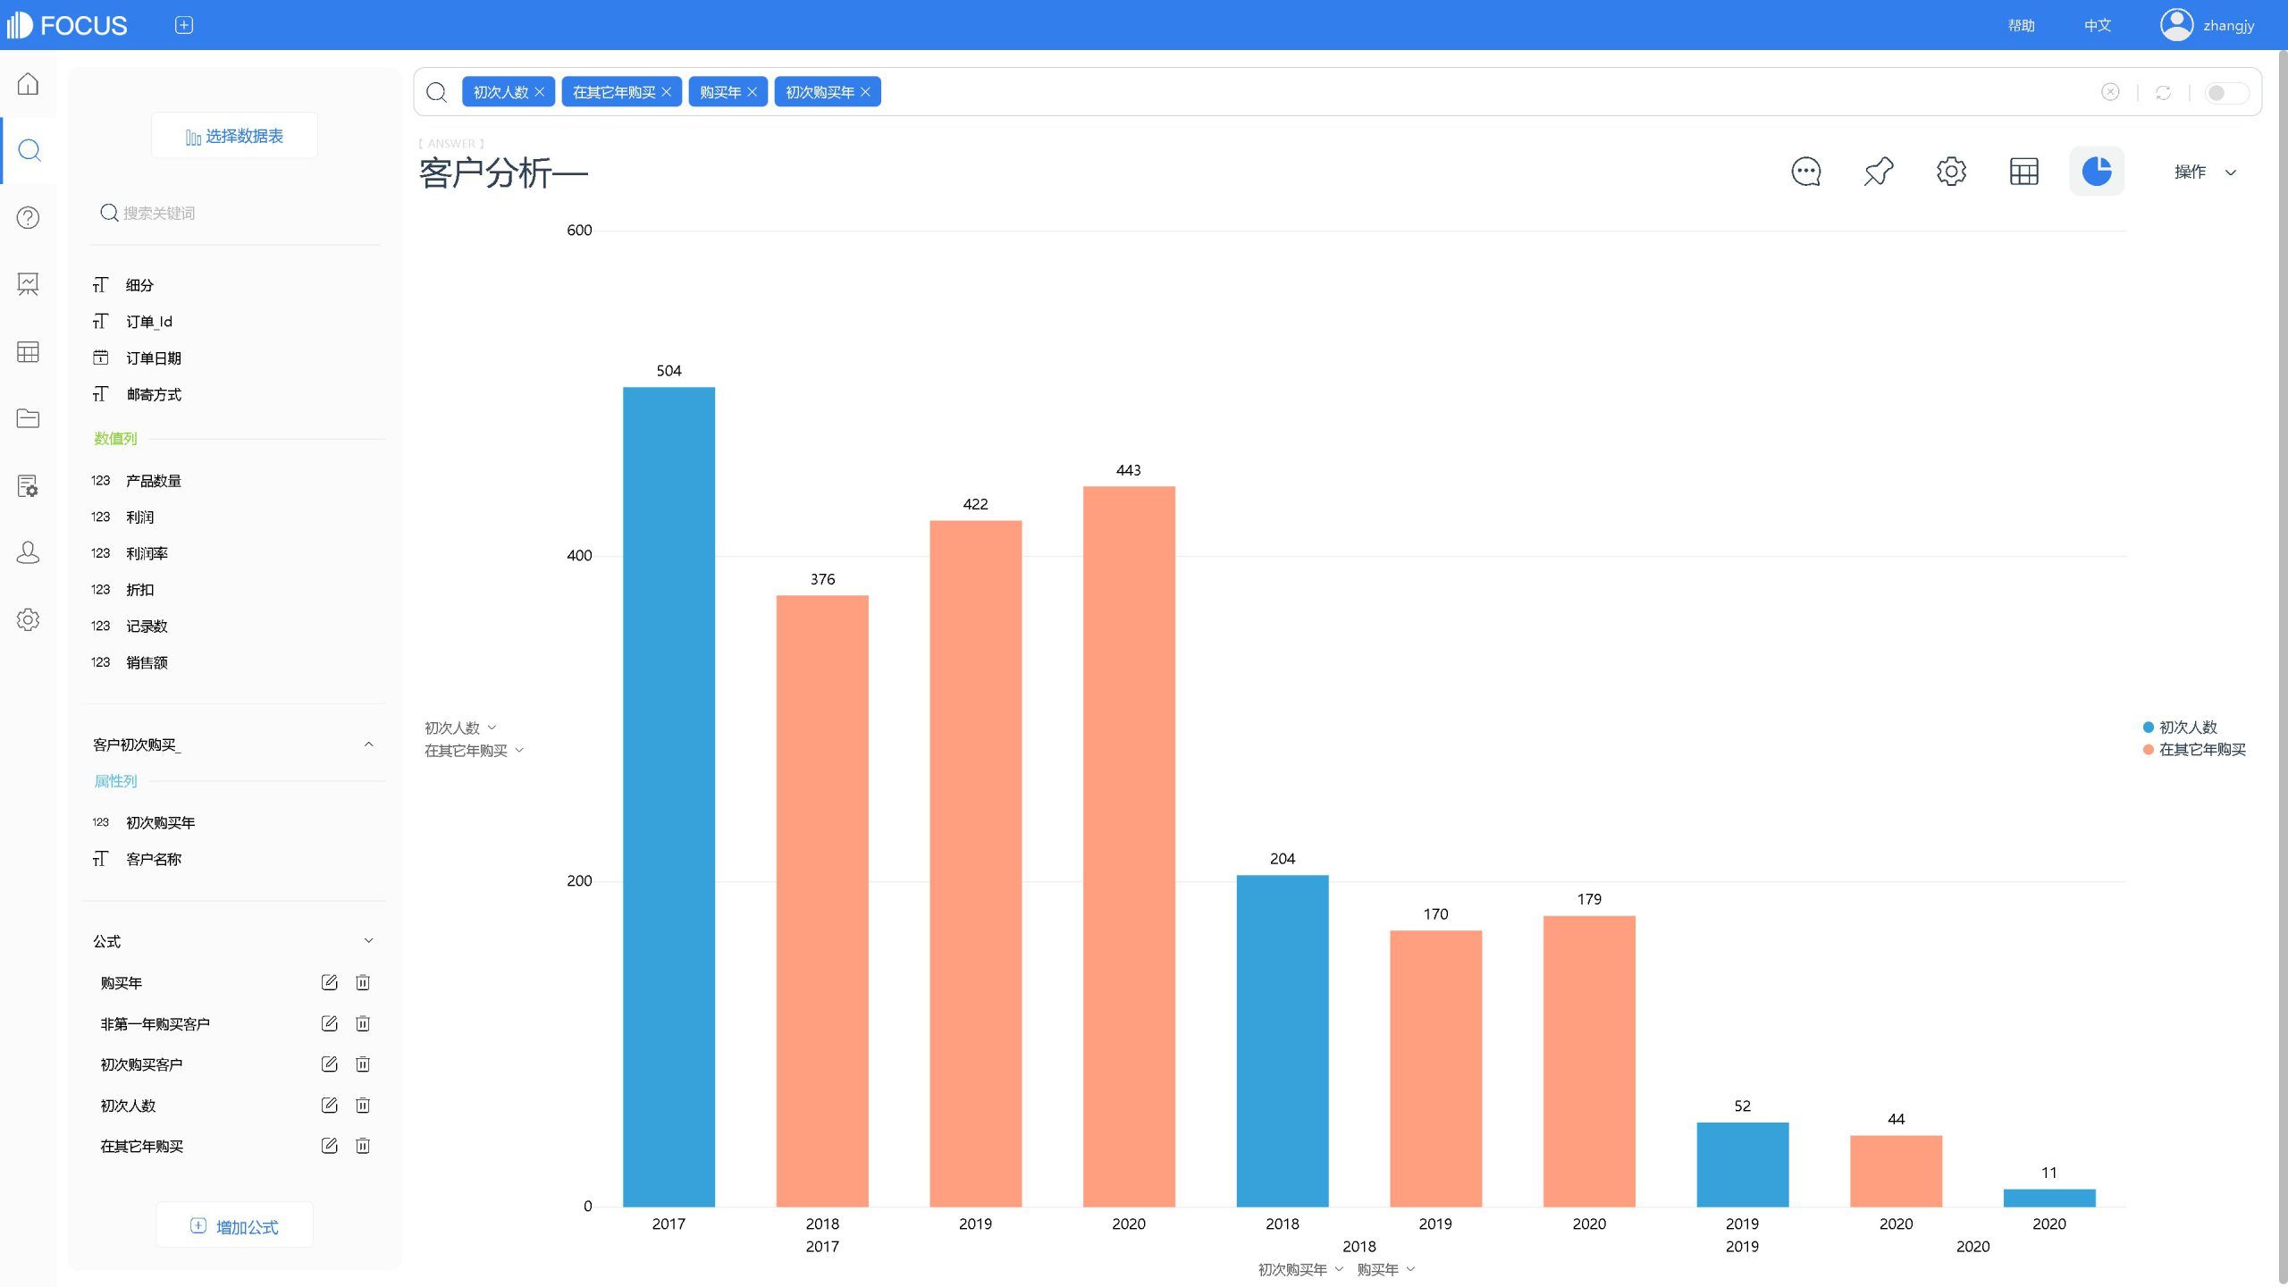
Task: Open the data table sidebar icon
Action: point(28,352)
